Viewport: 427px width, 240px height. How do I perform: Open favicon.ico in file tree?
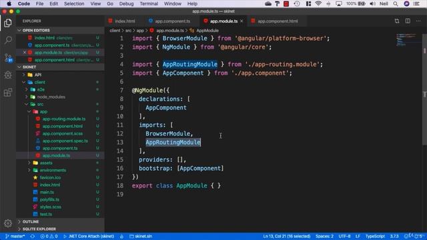coord(50,177)
